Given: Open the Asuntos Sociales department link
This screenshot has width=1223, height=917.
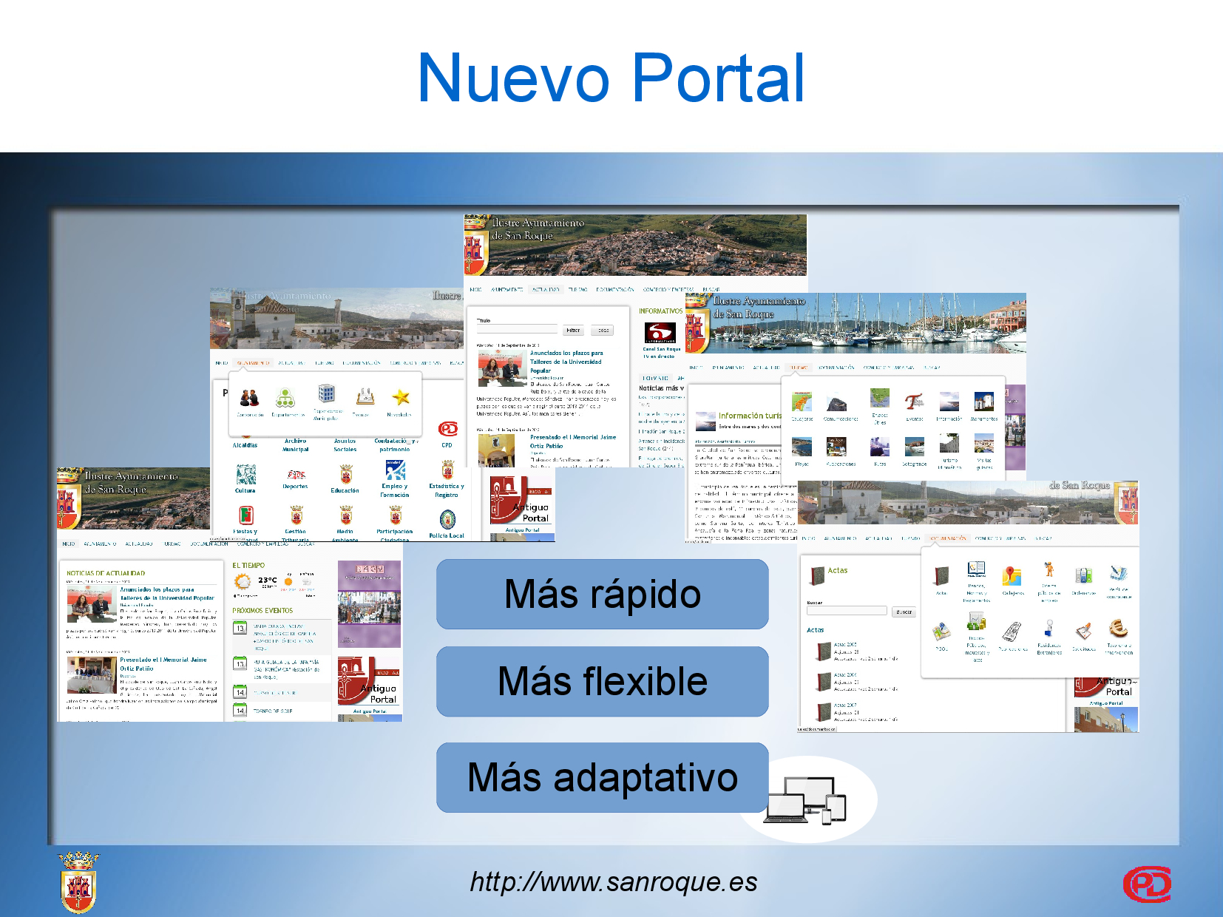Looking at the screenshot, I should pyautogui.click(x=345, y=445).
